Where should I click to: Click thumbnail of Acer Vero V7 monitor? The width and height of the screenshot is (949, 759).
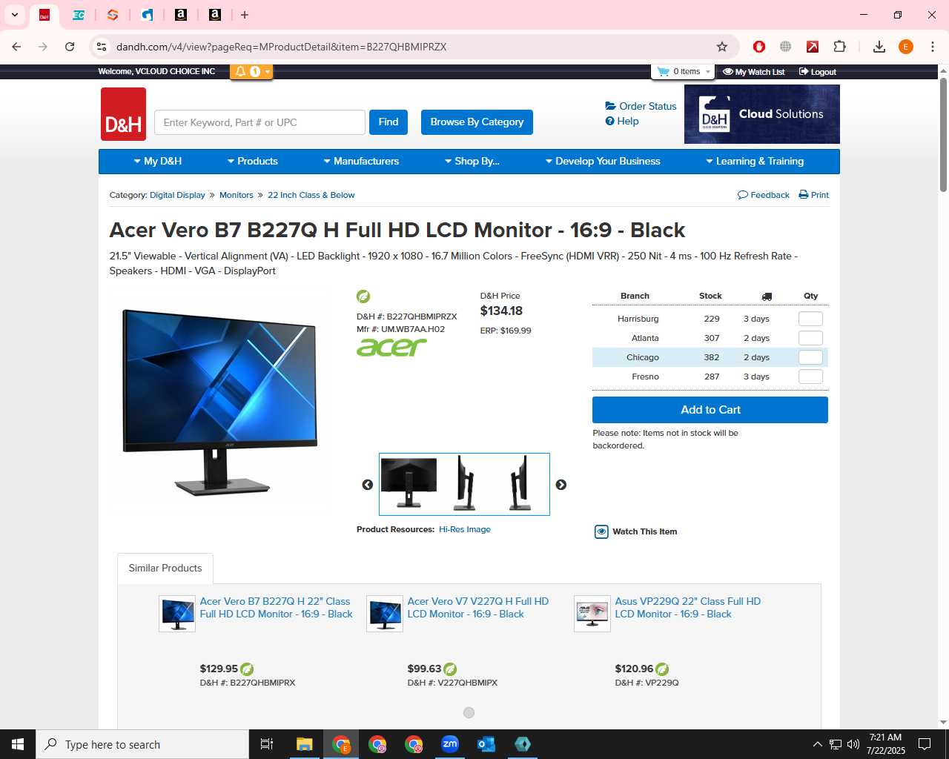(385, 614)
